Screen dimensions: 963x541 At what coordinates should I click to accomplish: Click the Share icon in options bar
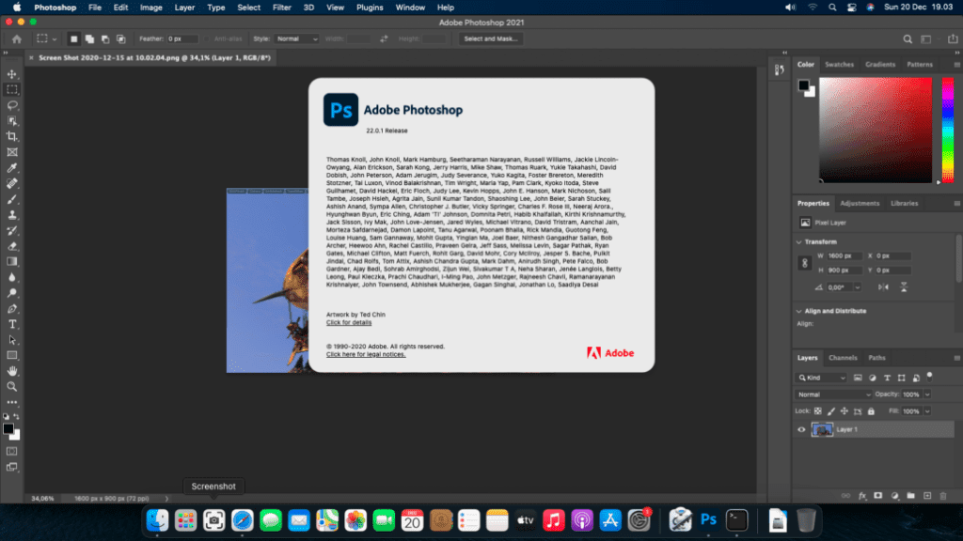point(953,39)
